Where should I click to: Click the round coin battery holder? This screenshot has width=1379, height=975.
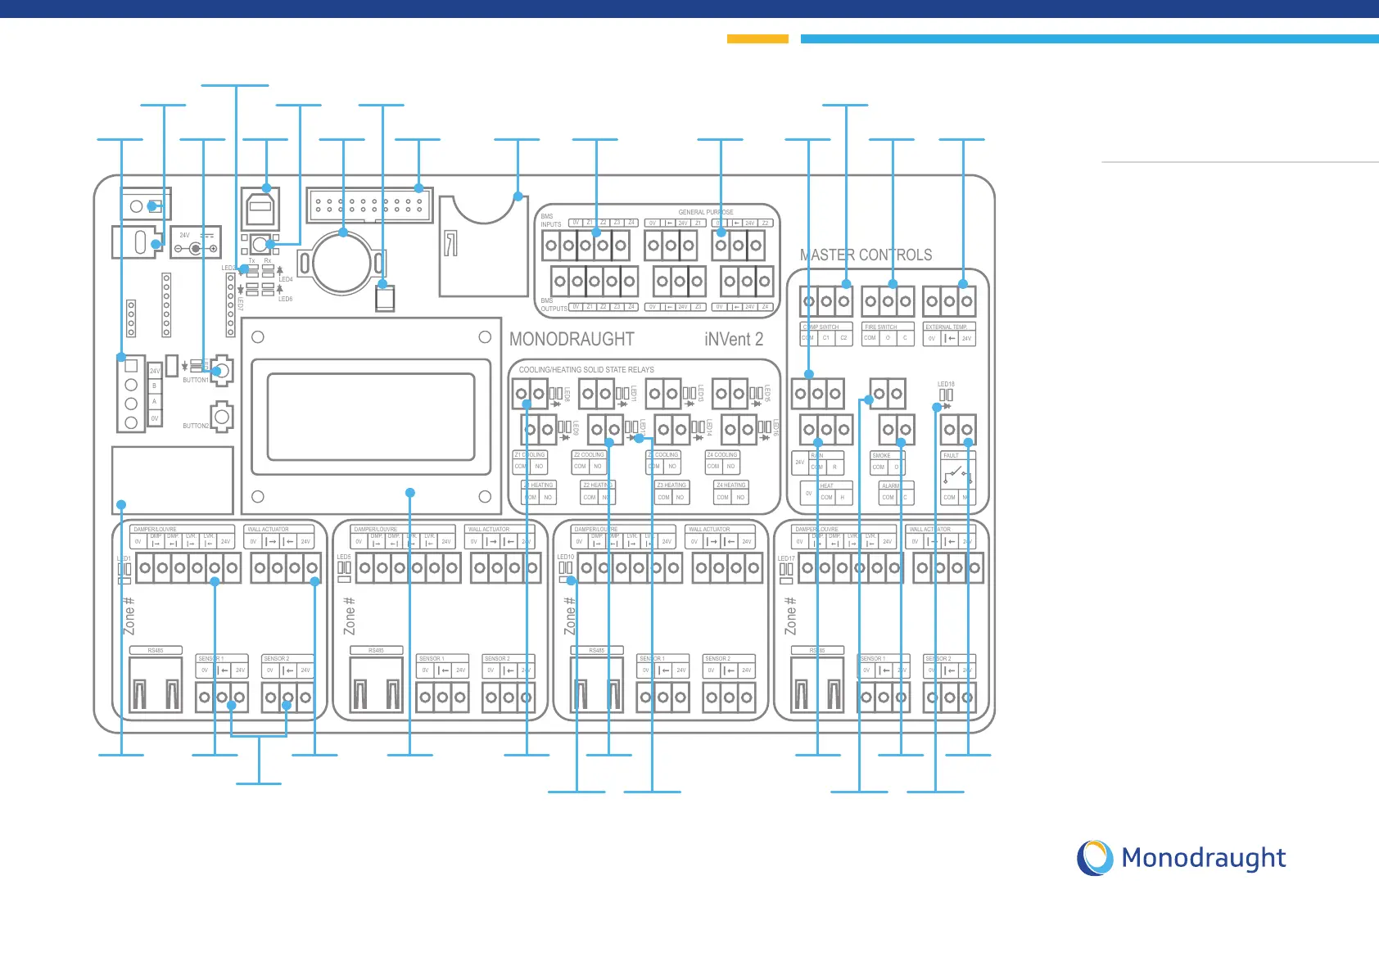342,263
